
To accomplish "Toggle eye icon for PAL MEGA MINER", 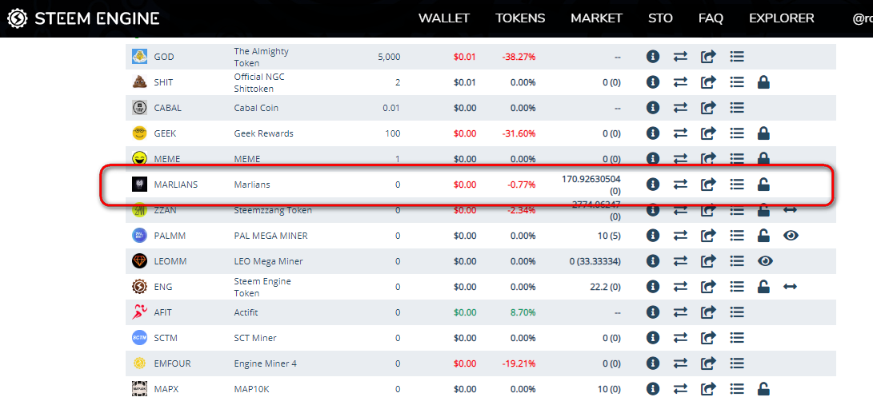I will coord(791,236).
